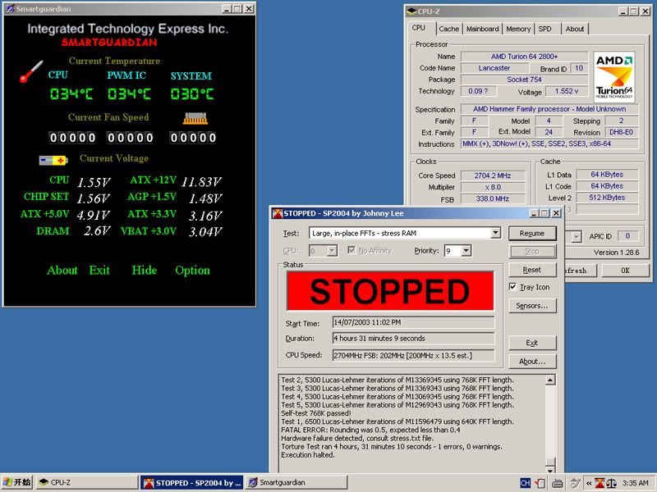Click the Exit button in SP2004

(x=532, y=343)
